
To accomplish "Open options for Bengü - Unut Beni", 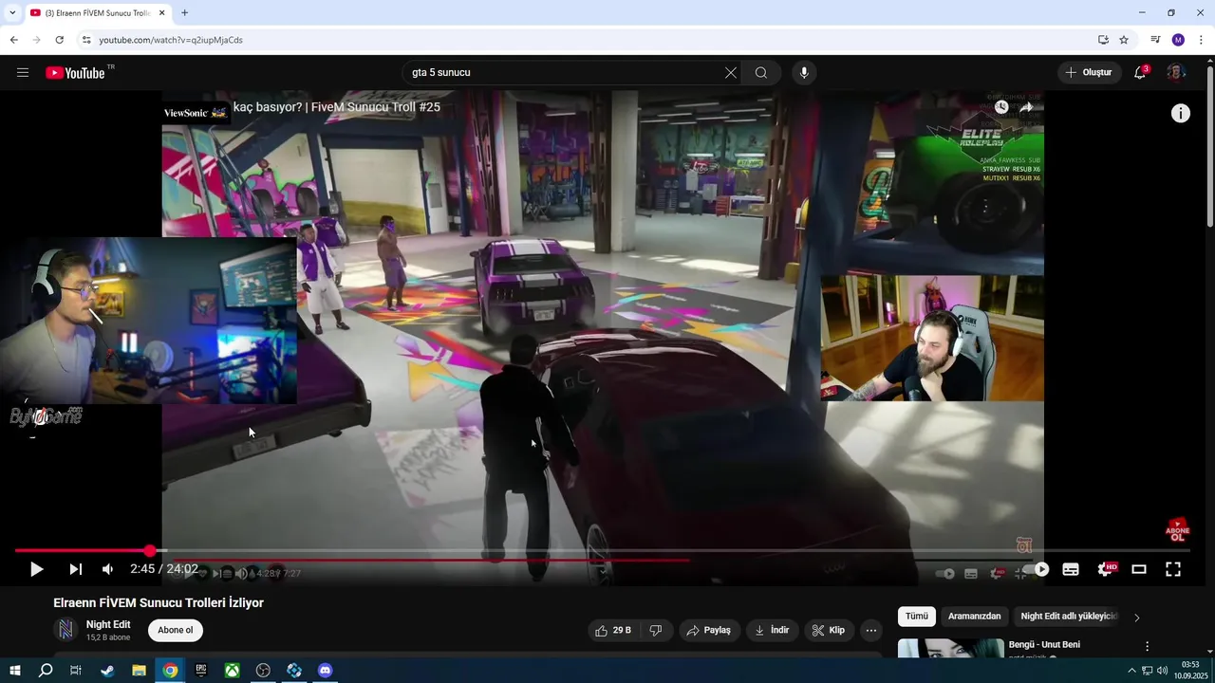I will coord(1147,646).
